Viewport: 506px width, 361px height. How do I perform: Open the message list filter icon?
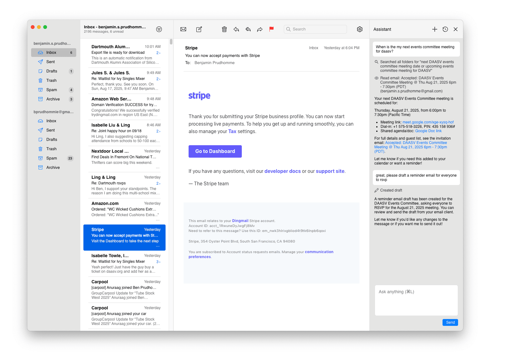coord(159,29)
